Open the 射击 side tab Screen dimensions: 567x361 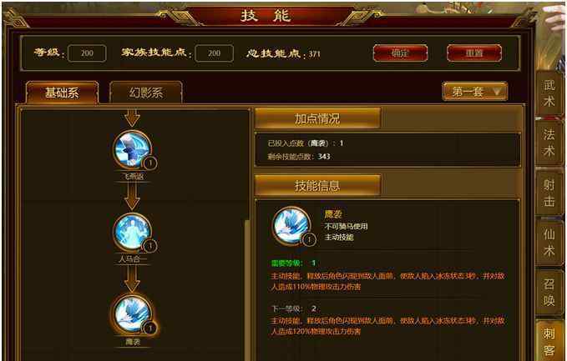(549, 193)
